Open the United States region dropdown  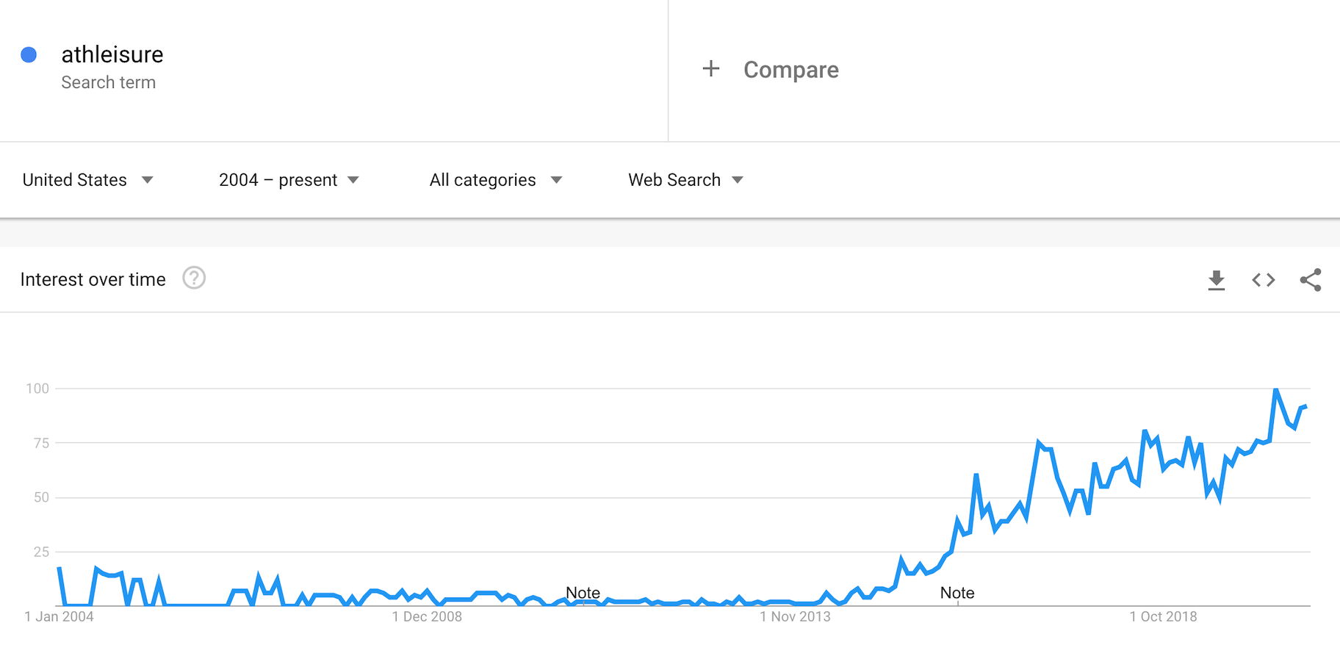coord(87,180)
